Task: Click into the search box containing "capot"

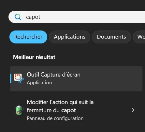Action: [77, 17]
